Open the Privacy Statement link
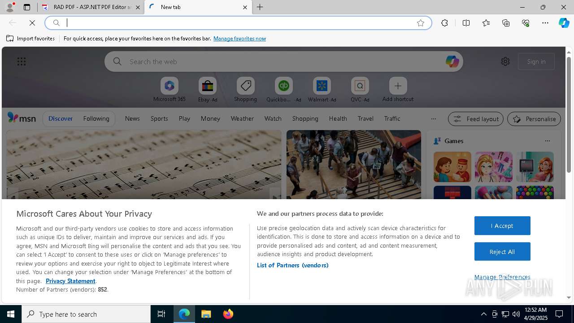Image resolution: width=574 pixels, height=323 pixels. click(70, 281)
